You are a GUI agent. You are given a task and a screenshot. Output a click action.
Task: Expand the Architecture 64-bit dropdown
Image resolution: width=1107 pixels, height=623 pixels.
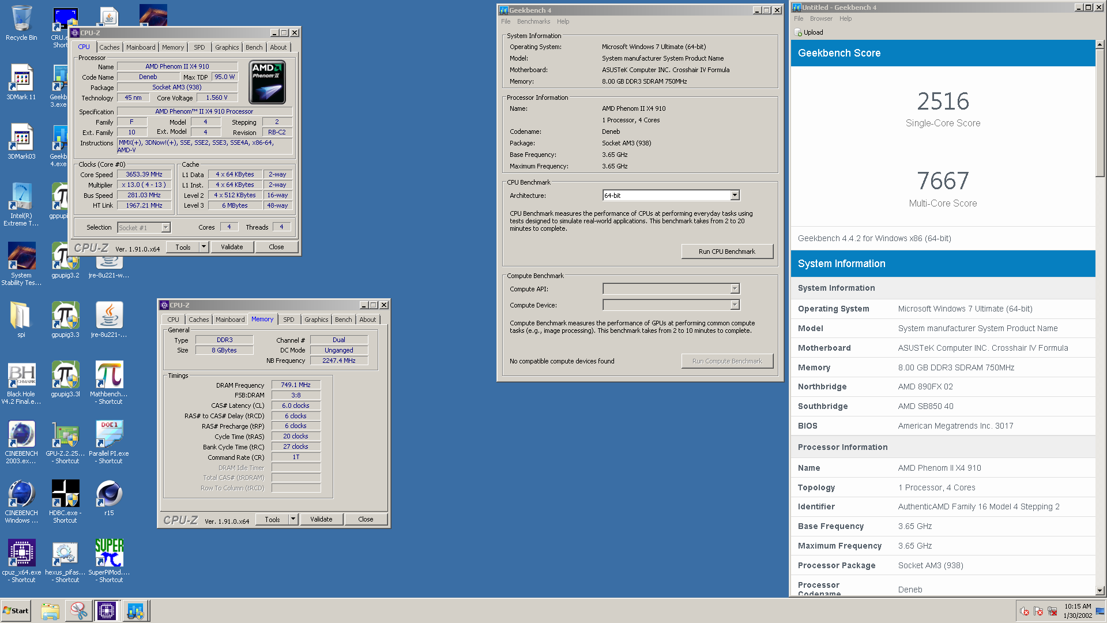point(735,195)
